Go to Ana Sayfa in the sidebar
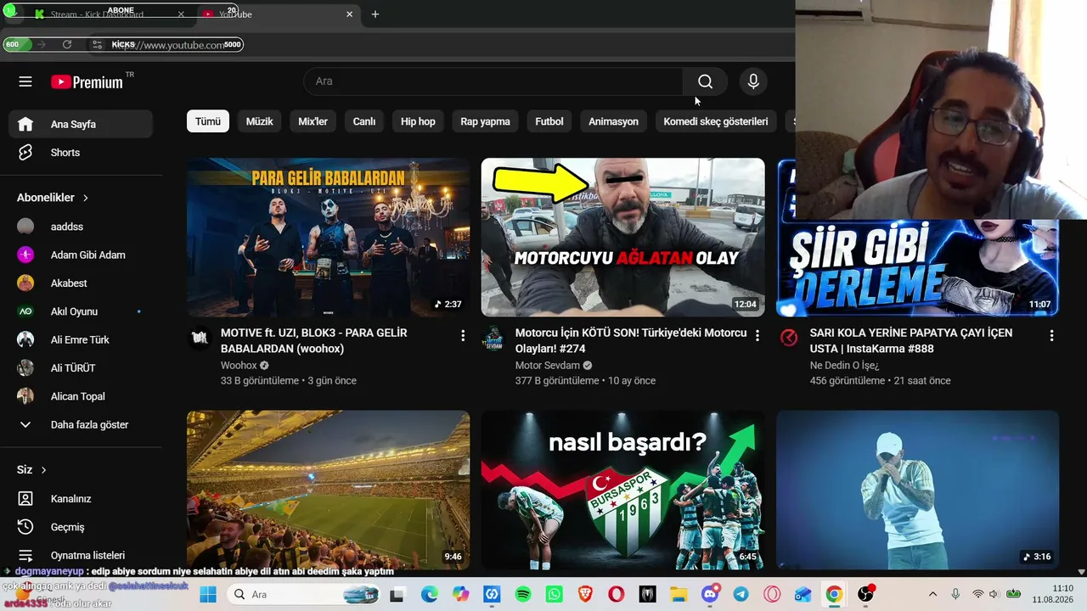 [x=81, y=124]
